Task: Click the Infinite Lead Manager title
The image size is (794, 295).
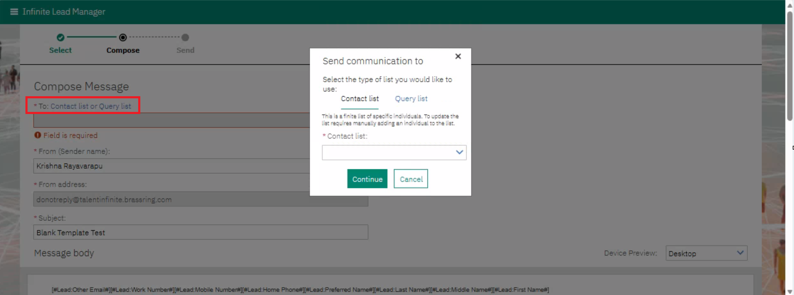Action: (64, 12)
